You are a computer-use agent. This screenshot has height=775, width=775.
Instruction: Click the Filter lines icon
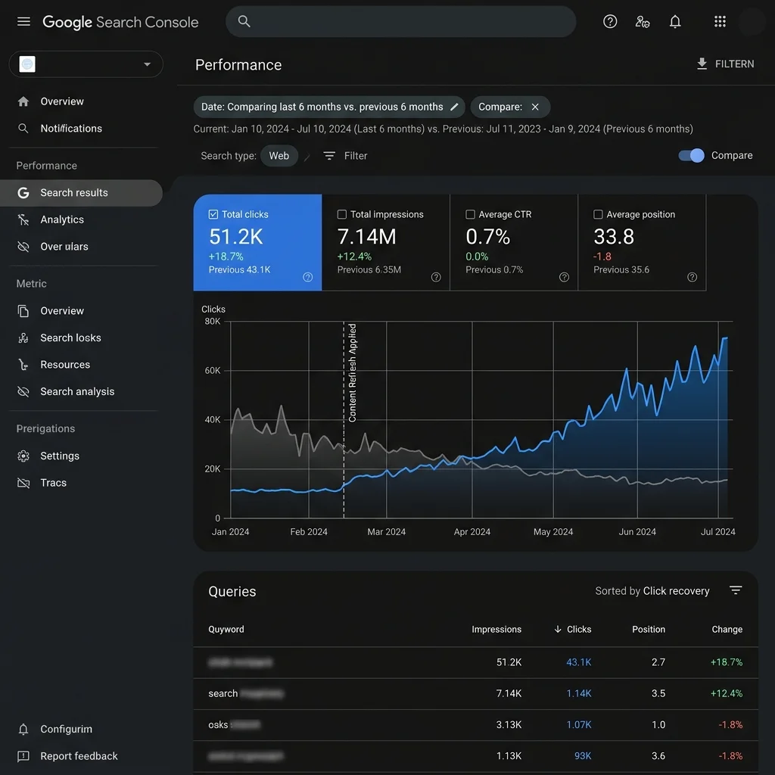click(329, 156)
